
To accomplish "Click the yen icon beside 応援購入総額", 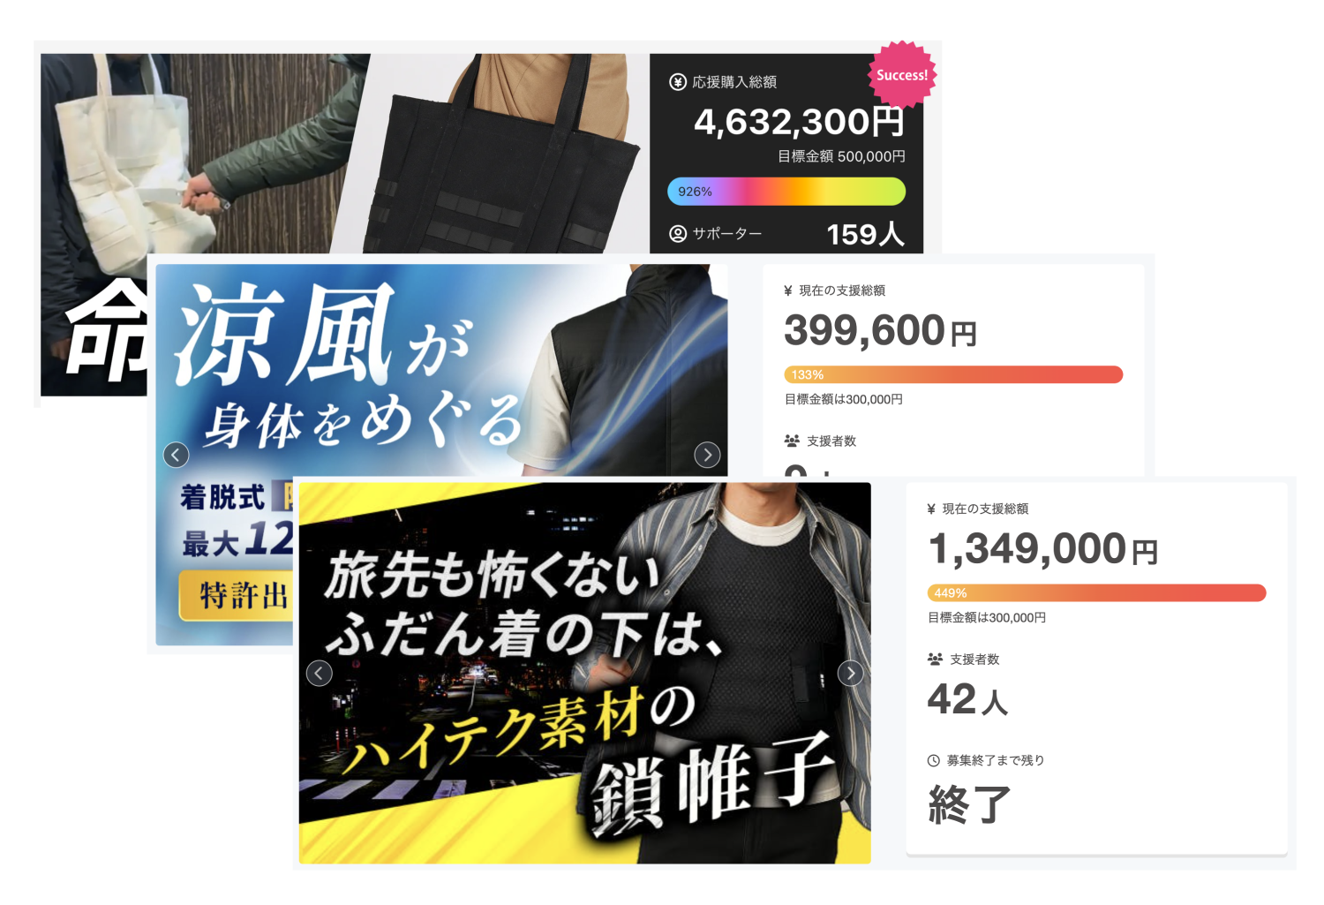I will tap(678, 82).
